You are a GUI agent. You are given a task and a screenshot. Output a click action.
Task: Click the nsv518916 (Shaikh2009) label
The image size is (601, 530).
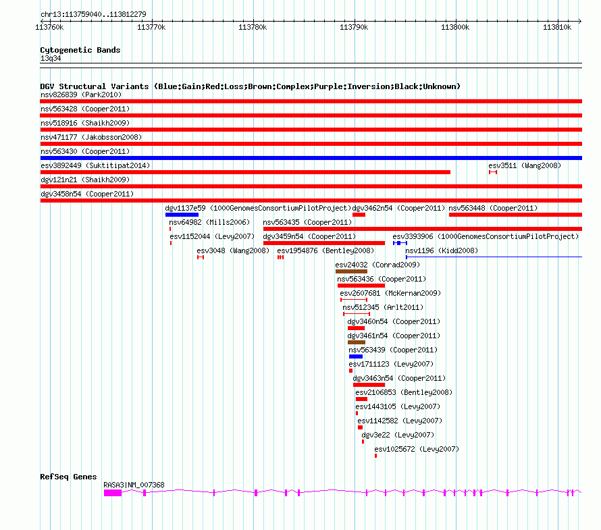coord(85,123)
